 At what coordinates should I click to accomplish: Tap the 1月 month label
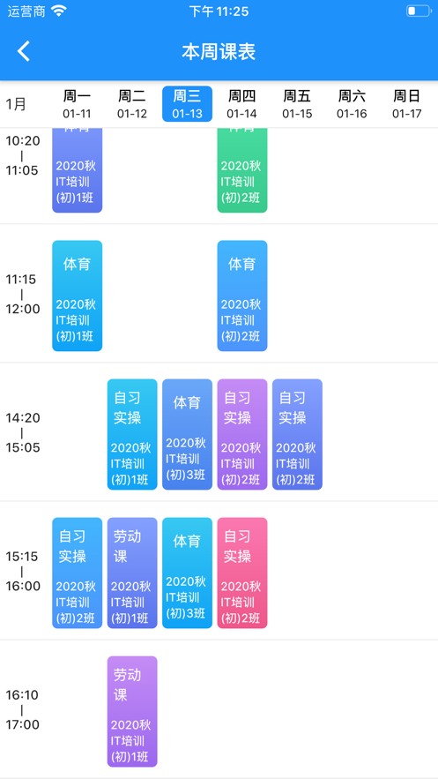(x=16, y=104)
